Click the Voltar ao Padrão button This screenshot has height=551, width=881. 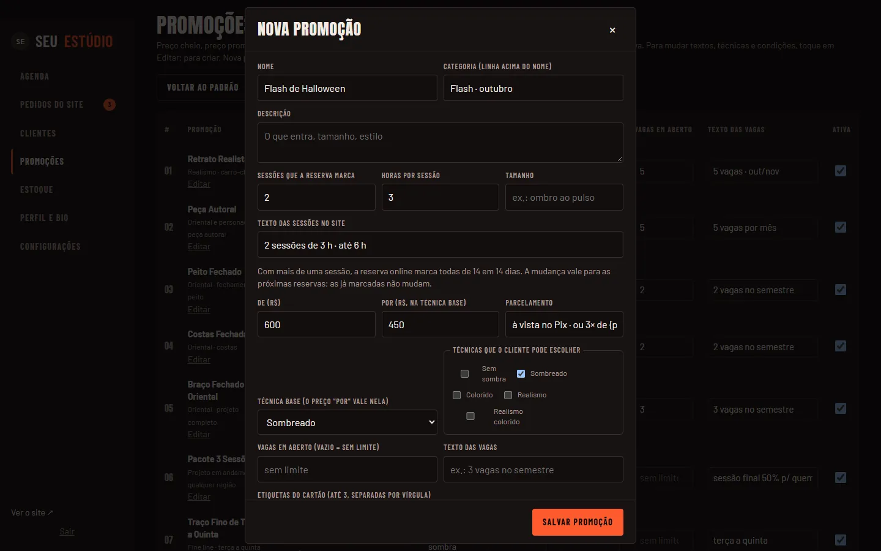pyautogui.click(x=203, y=88)
